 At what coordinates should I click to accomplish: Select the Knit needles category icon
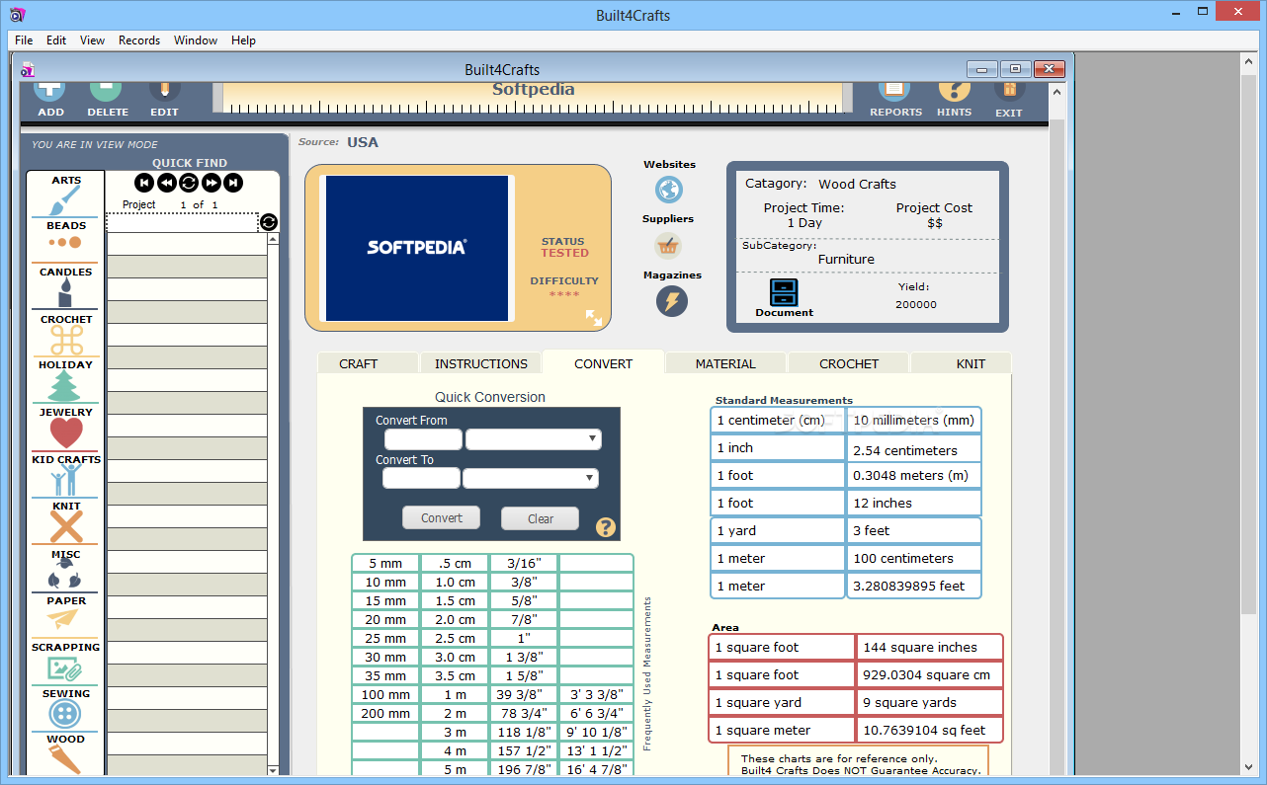point(66,527)
